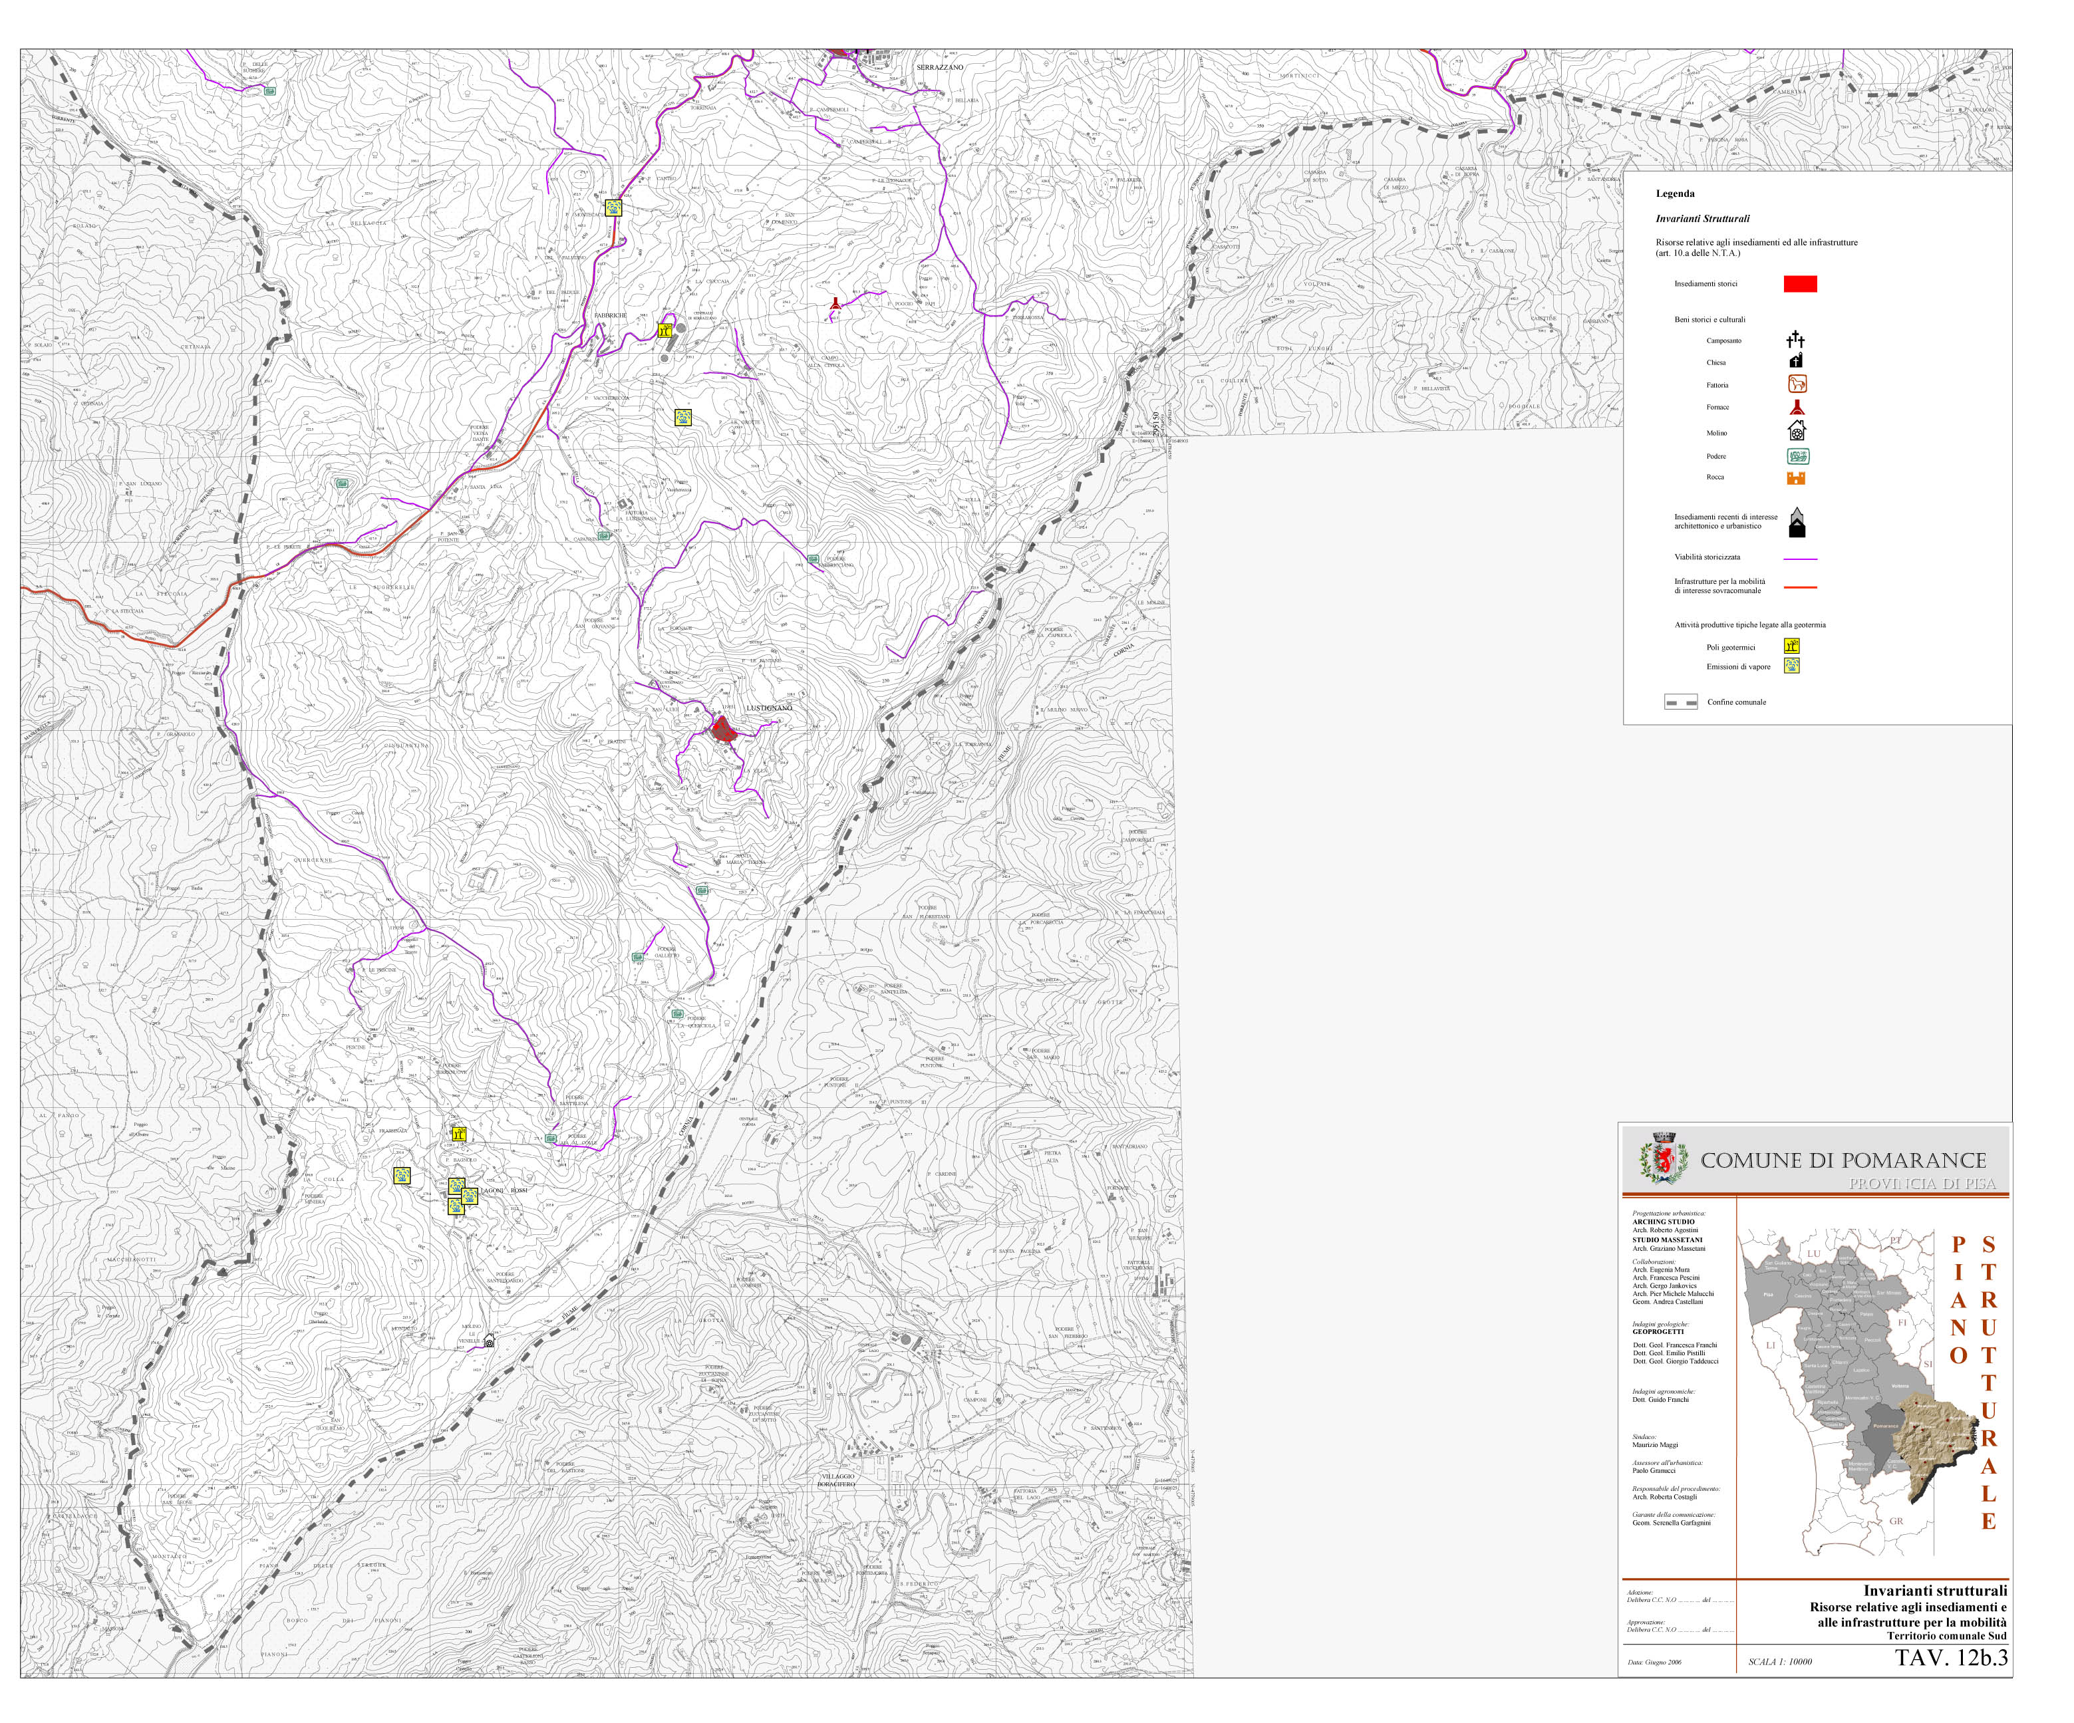Click the recent settlements black house icon
The image size is (2074, 1723).
click(x=1797, y=522)
